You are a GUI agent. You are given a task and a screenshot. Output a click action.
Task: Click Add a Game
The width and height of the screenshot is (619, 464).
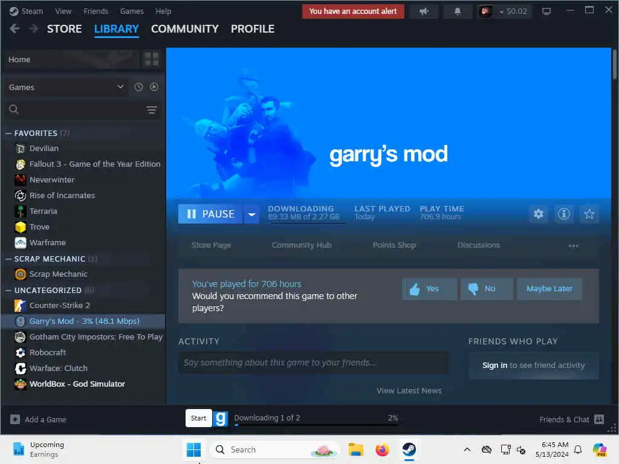point(38,419)
